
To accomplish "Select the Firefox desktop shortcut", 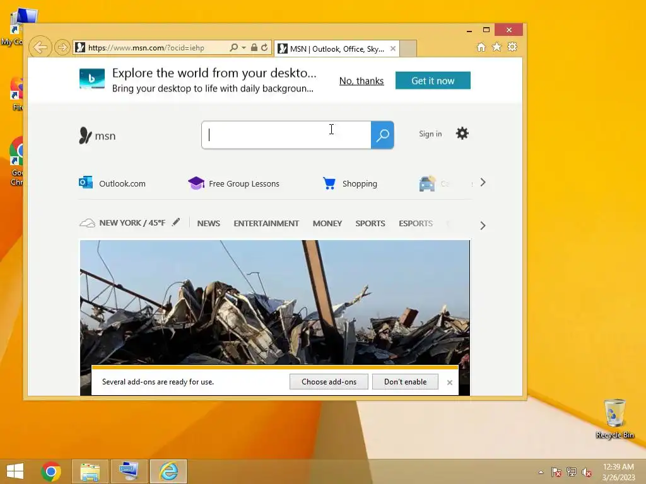I will pos(17,94).
